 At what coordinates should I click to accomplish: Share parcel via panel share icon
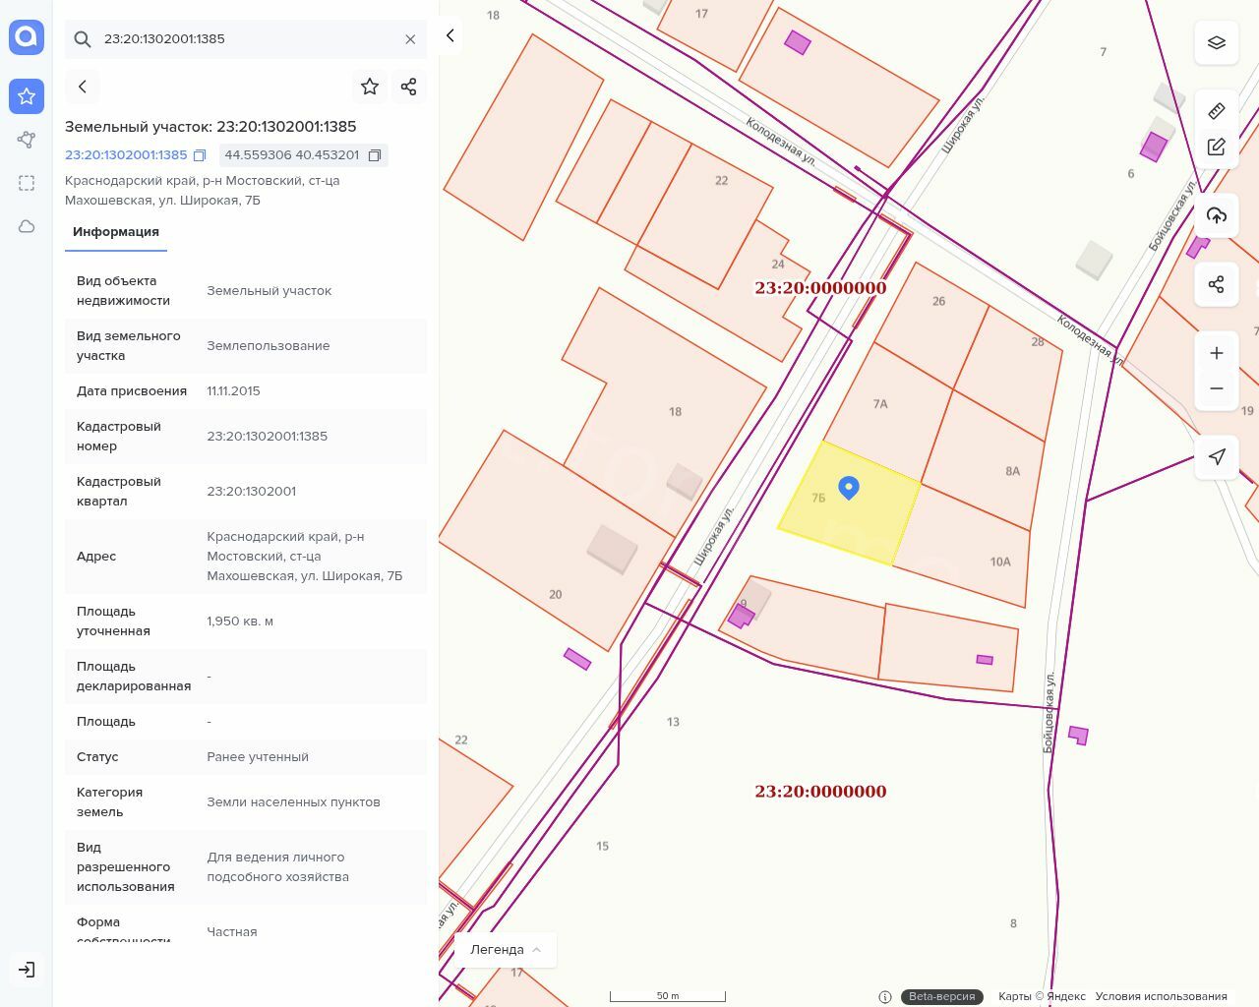point(409,87)
